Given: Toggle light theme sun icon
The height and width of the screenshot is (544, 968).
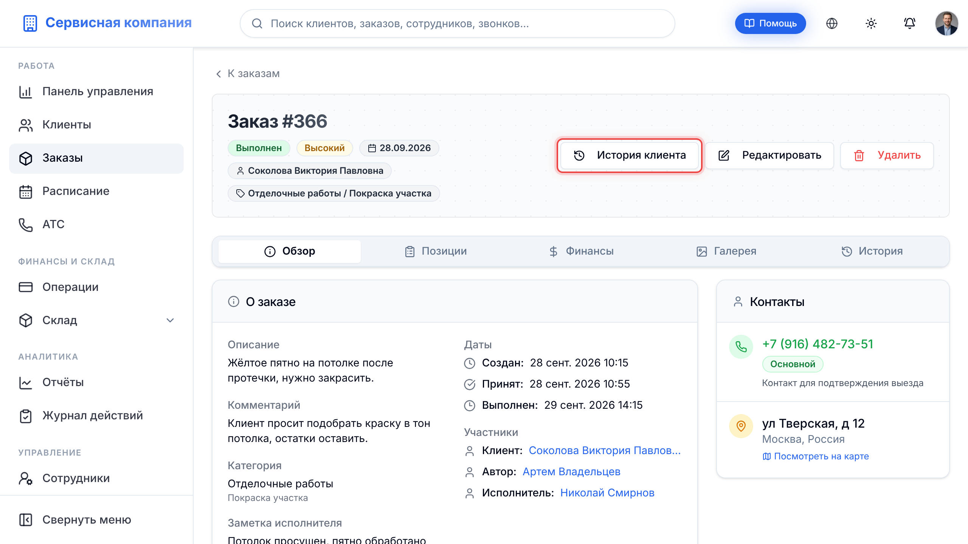Looking at the screenshot, I should point(871,23).
